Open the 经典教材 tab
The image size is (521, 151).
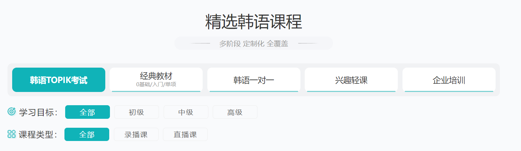coord(156,80)
